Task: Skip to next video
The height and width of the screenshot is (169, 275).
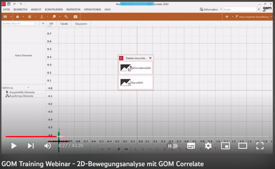Action: (31, 146)
